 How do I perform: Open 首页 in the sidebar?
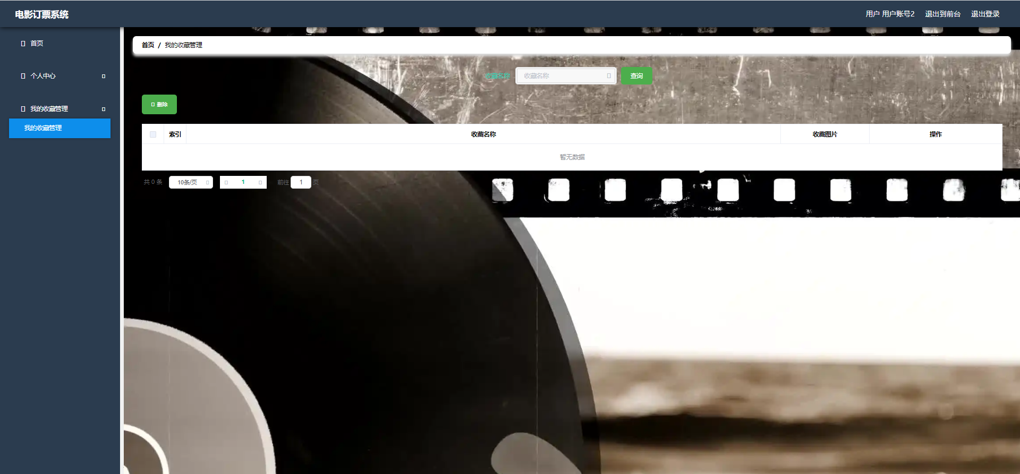click(59, 44)
